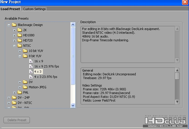Image resolution: width=189 pixels, height=129 pixels.
Task: Click 'Editing mode: DeckLink Uncompressed' text
Action: tap(109, 74)
